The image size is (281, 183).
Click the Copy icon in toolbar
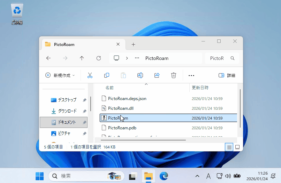(x=107, y=75)
